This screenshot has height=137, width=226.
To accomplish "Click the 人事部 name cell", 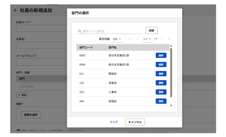I will click(112, 92).
